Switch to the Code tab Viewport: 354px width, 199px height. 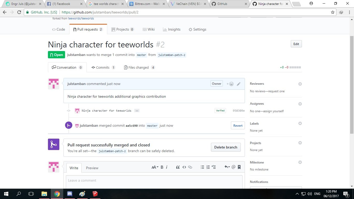(59, 29)
